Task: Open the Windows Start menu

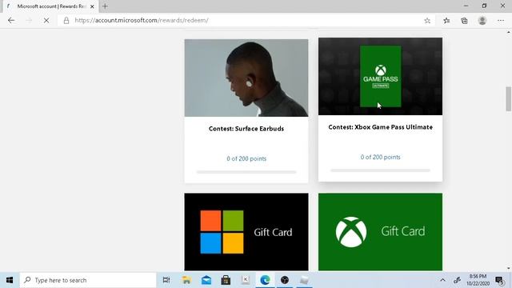Action: [10, 280]
